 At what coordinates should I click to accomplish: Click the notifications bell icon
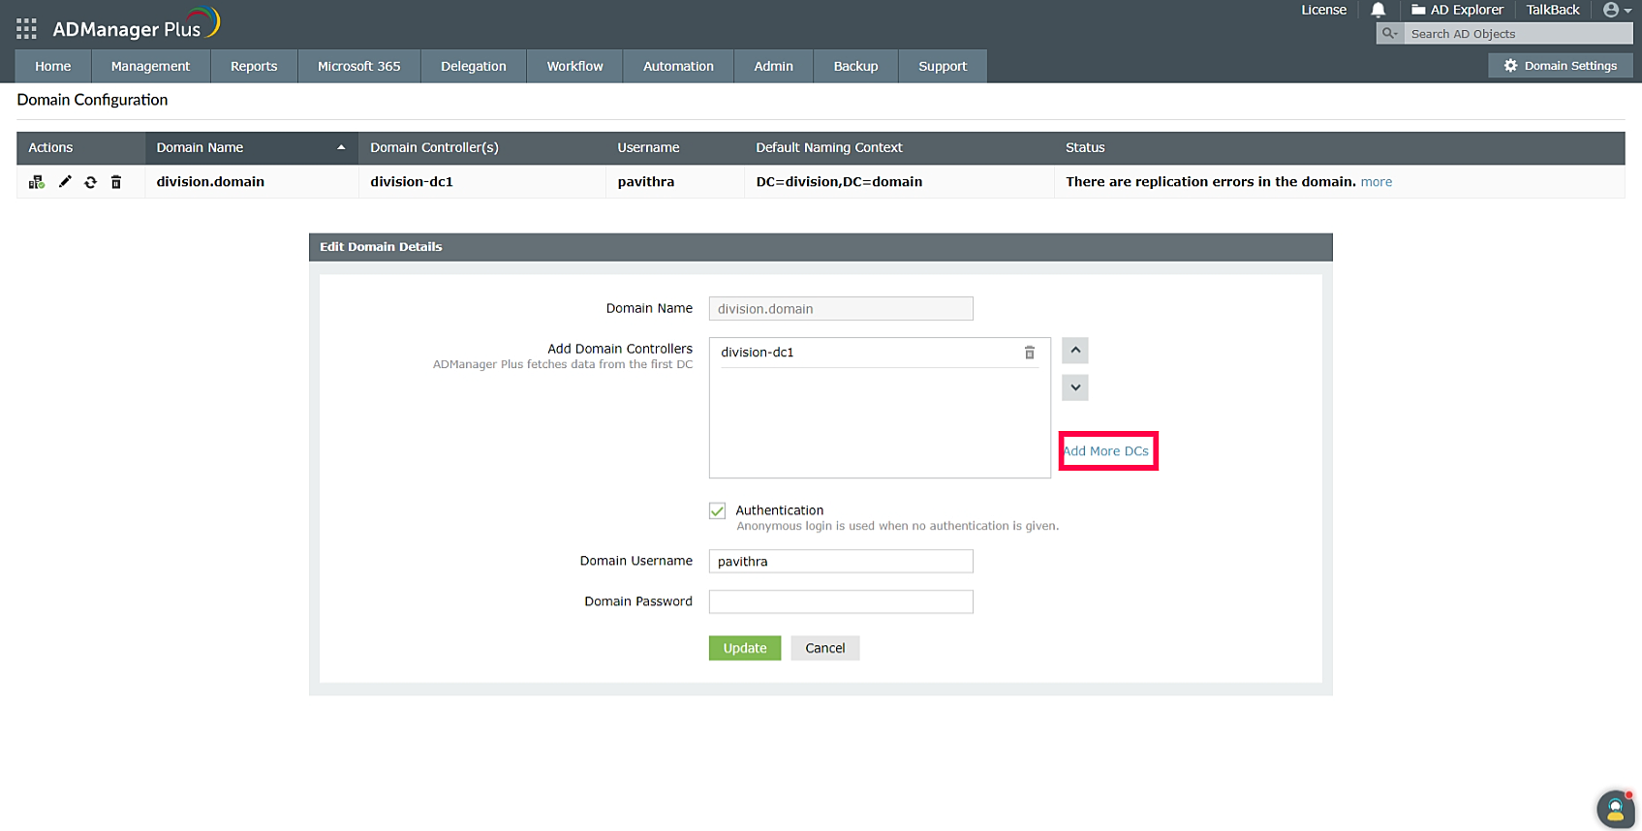[x=1378, y=11]
